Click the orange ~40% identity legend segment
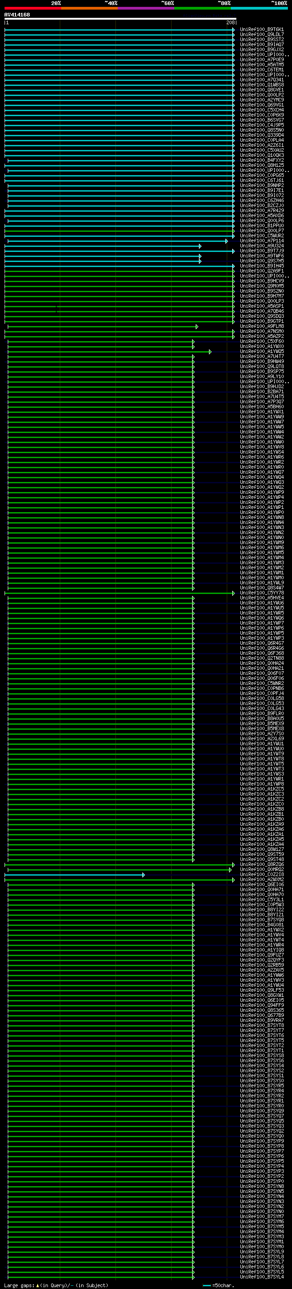Viewport: 292px width, 1289px height. point(89,8)
